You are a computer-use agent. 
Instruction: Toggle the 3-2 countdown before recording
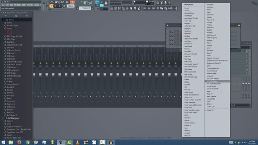click(62, 2)
